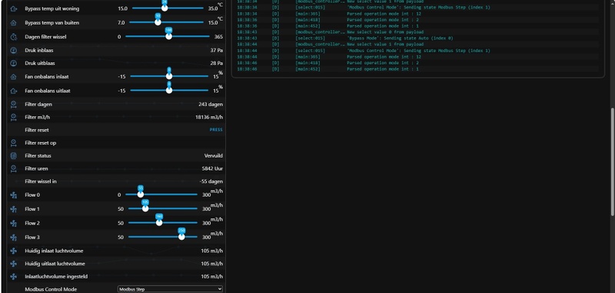Click the 37 Pa pressure value

(217, 50)
